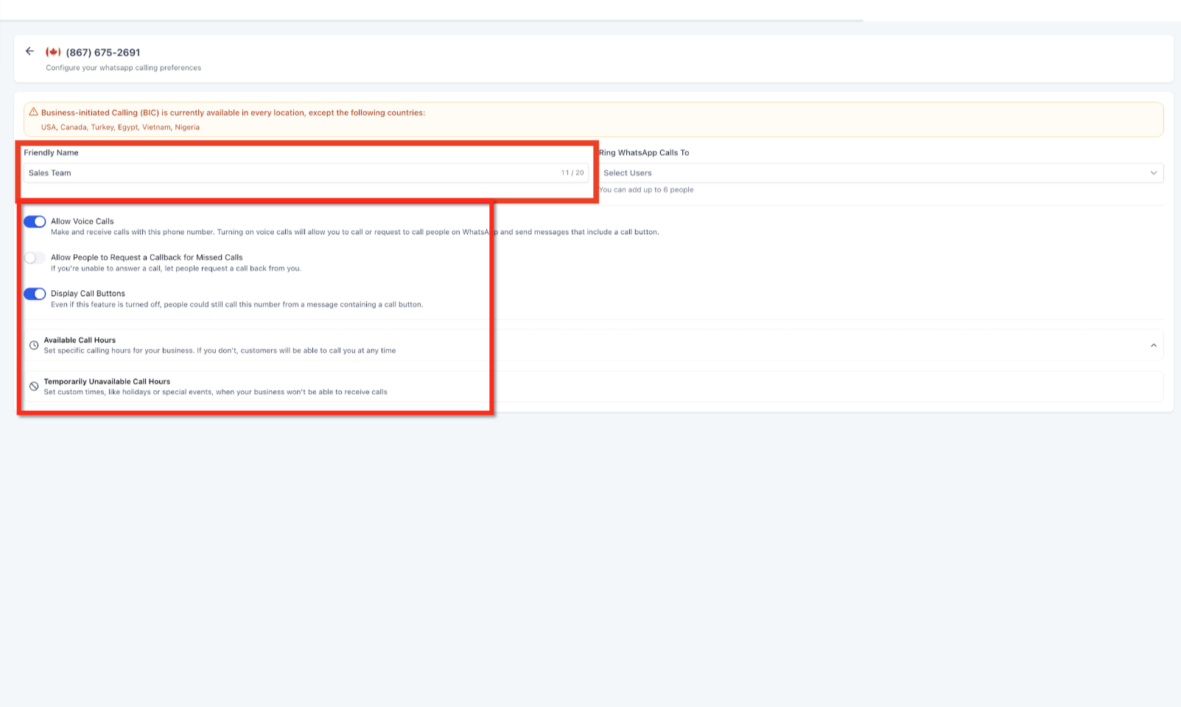The width and height of the screenshot is (1181, 707).
Task: Turn off the Display Call Buttons toggle
Action: 35,294
